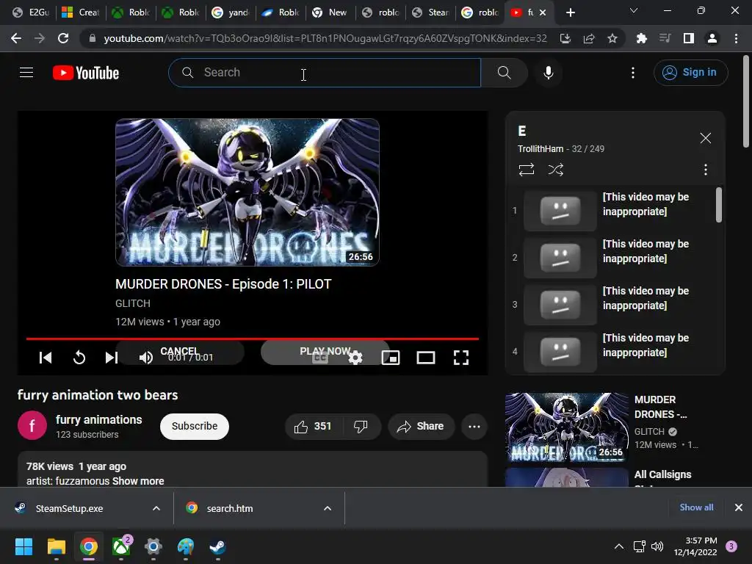The image size is (752, 564).
Task: Focus the YouTube search field
Action: 325,73
